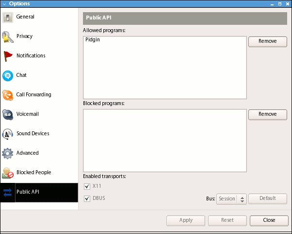This screenshot has height=234, width=292.
Task: Toggle the DBUS transport checkbox
Action: (87, 198)
